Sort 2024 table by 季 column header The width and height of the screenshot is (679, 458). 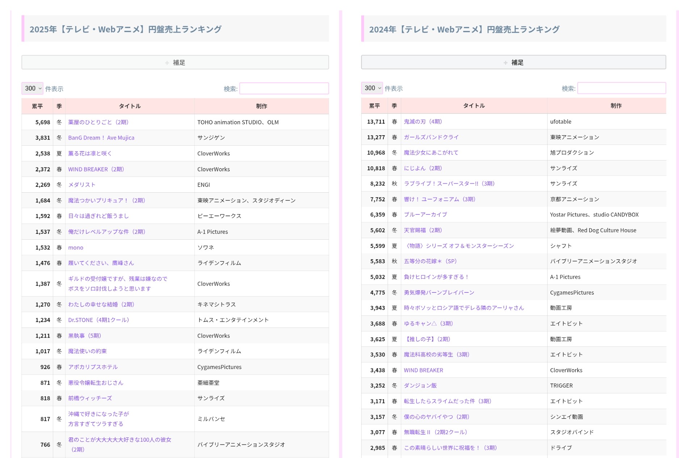coord(394,106)
